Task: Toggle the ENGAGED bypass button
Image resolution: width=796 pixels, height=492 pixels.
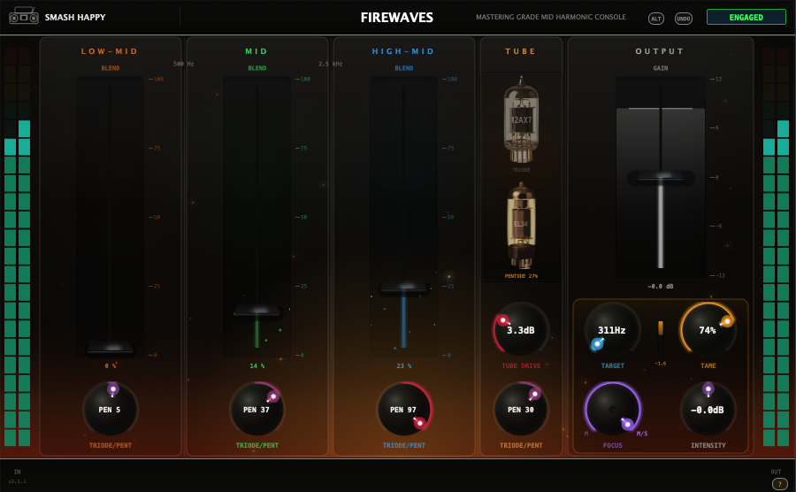Action: (746, 18)
